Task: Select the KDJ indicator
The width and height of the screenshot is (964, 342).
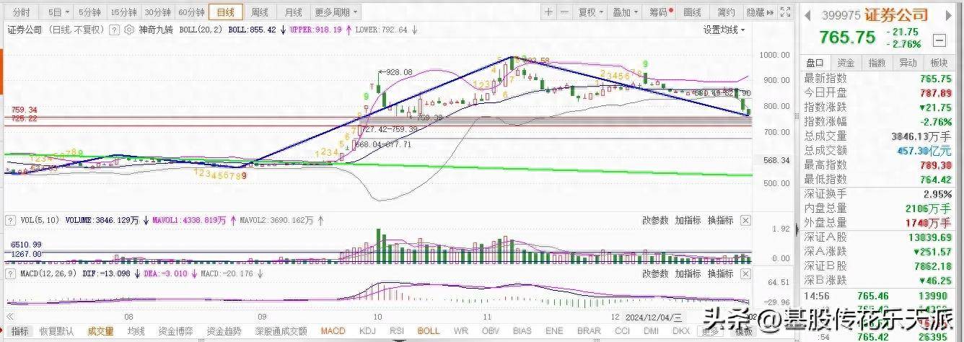Action: [368, 331]
